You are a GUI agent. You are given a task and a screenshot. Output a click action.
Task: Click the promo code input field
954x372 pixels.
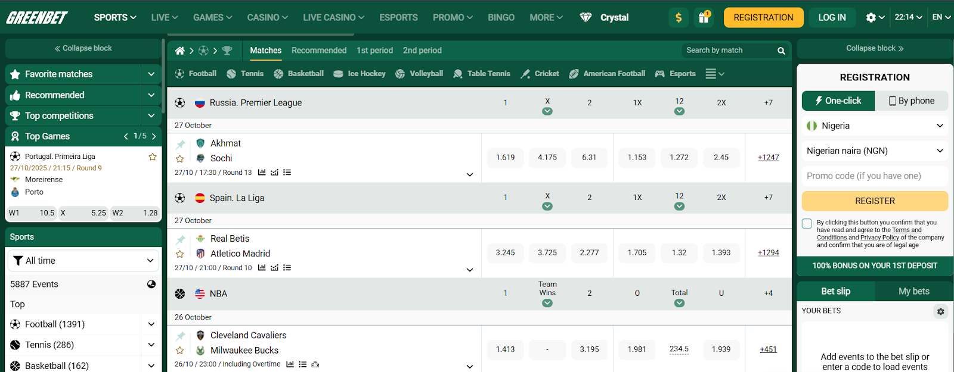(x=875, y=176)
